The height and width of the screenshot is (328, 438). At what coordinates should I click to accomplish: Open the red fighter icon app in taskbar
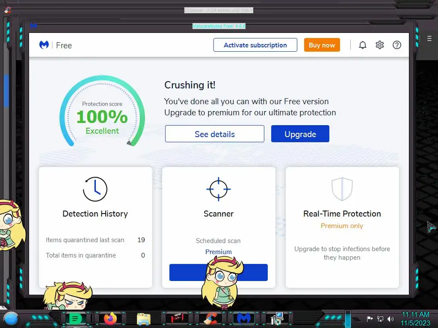[x=177, y=318]
